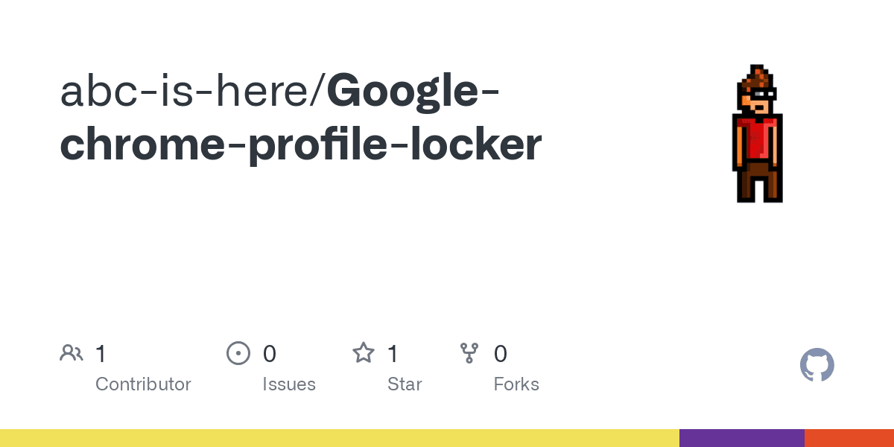
Task: Open the GitHub Octocat logo
Action: coord(817,365)
